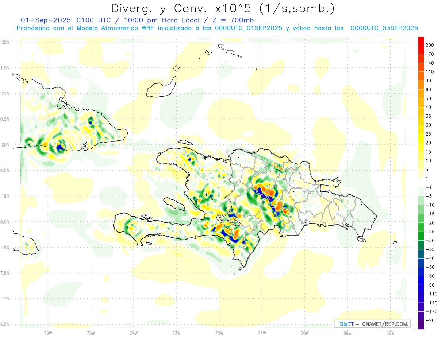Click the '69W' longitude label
Screen dimensions: 438x338
[x=347, y=333]
